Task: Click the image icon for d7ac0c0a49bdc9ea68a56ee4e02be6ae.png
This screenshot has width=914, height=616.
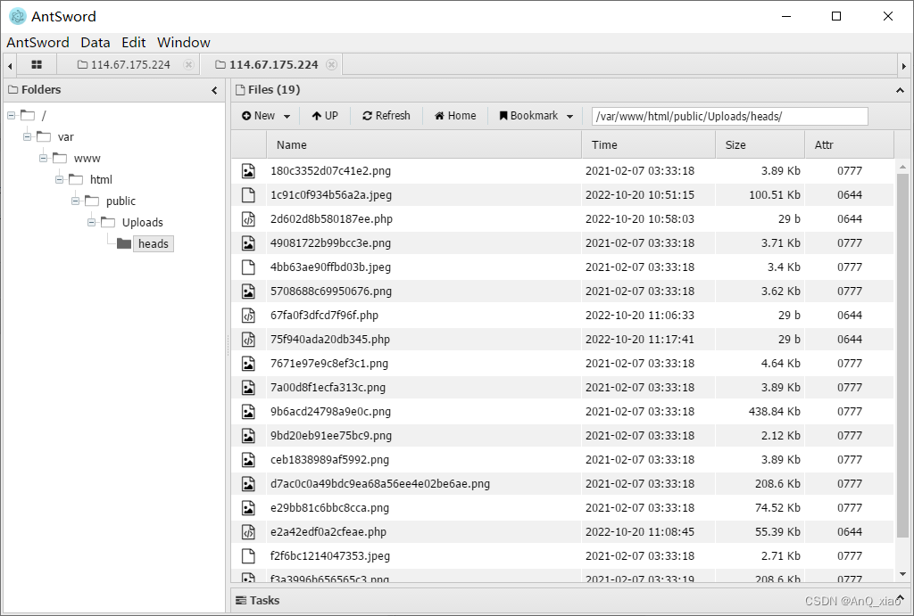Action: tap(248, 484)
